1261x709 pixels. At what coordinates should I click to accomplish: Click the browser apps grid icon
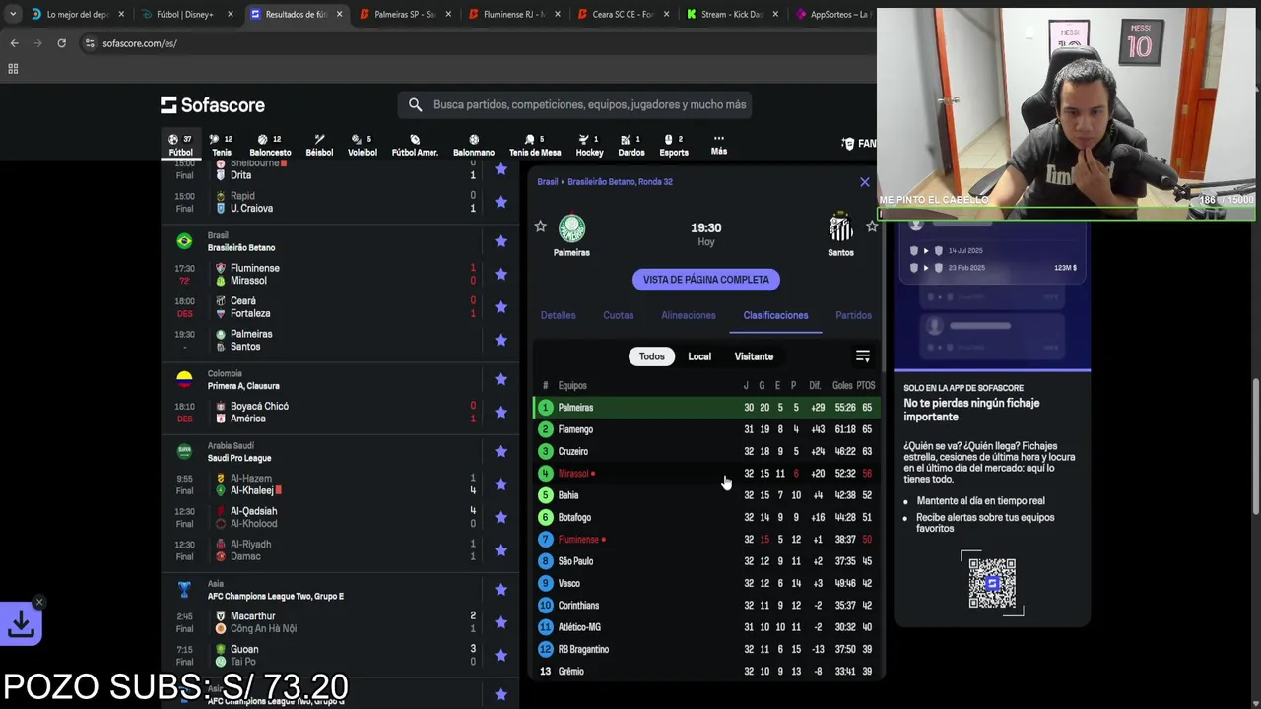point(13,68)
